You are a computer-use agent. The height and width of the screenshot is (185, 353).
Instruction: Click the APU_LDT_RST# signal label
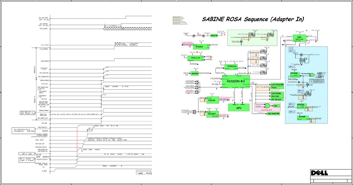[x=43, y=18]
